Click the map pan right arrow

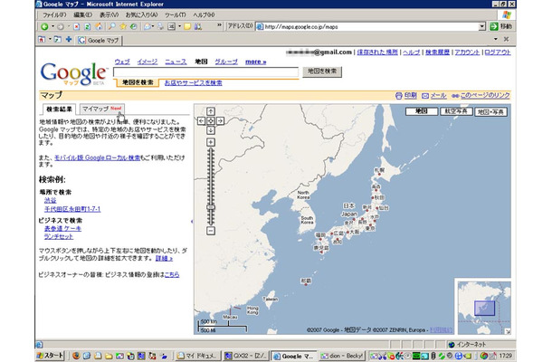(x=220, y=119)
